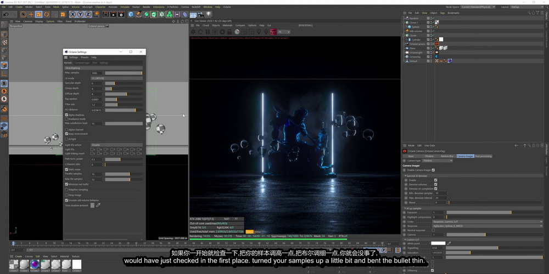
Task: Open the Order dropdown in Camera Imager
Action: pyautogui.click(x=488, y=221)
